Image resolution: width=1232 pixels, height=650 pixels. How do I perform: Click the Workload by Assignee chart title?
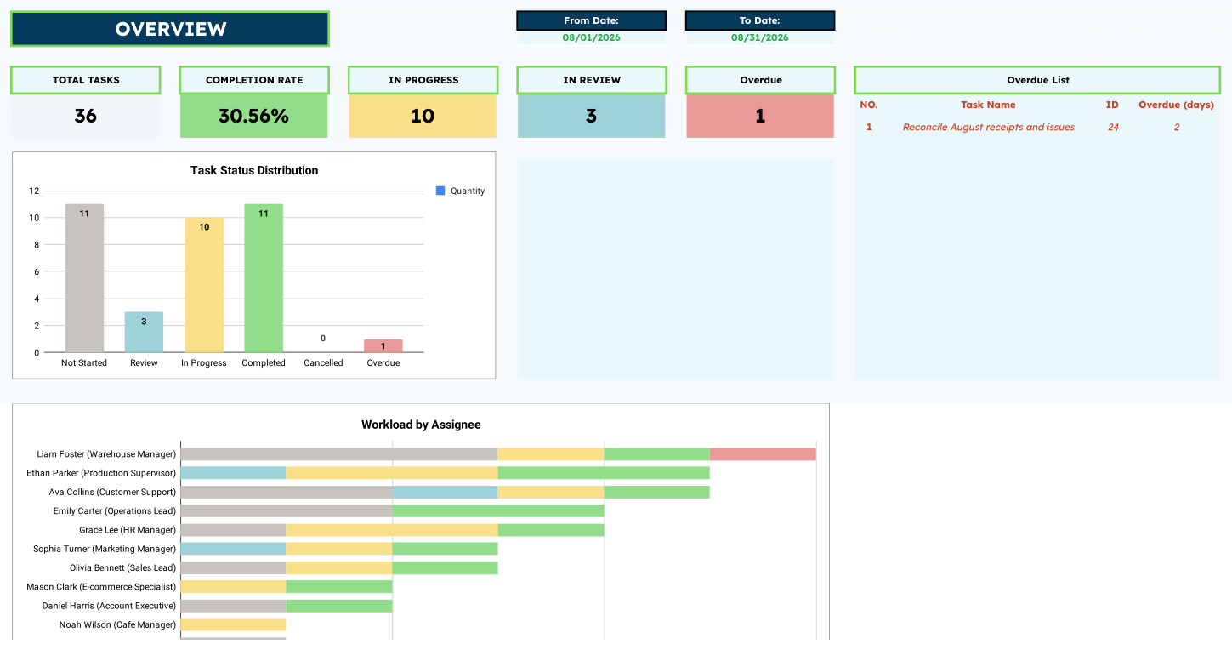click(x=421, y=425)
